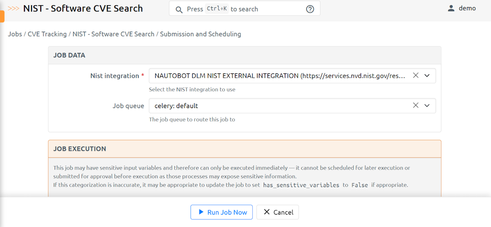
Task: Open the celery: default queue select box
Action: coord(281,106)
